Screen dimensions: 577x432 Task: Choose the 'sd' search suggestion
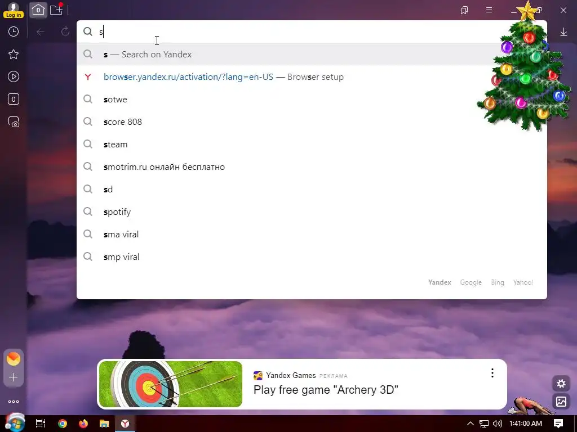[312, 190]
